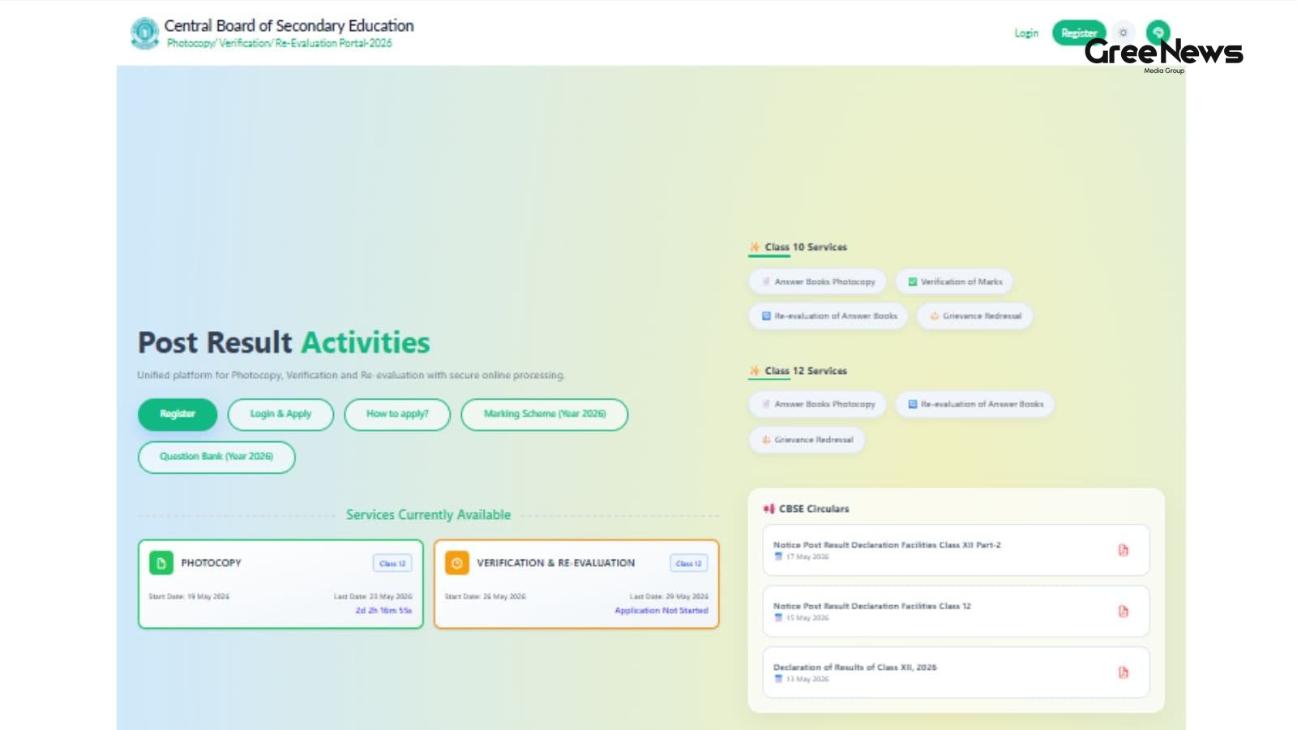This screenshot has width=1297, height=730.
Task: Toggle the light/dark theme sun icon
Action: coord(1123,32)
